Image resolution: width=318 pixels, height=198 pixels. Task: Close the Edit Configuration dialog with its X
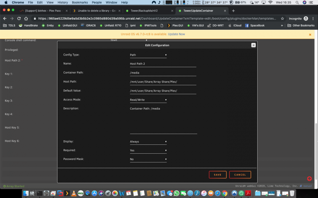253,45
